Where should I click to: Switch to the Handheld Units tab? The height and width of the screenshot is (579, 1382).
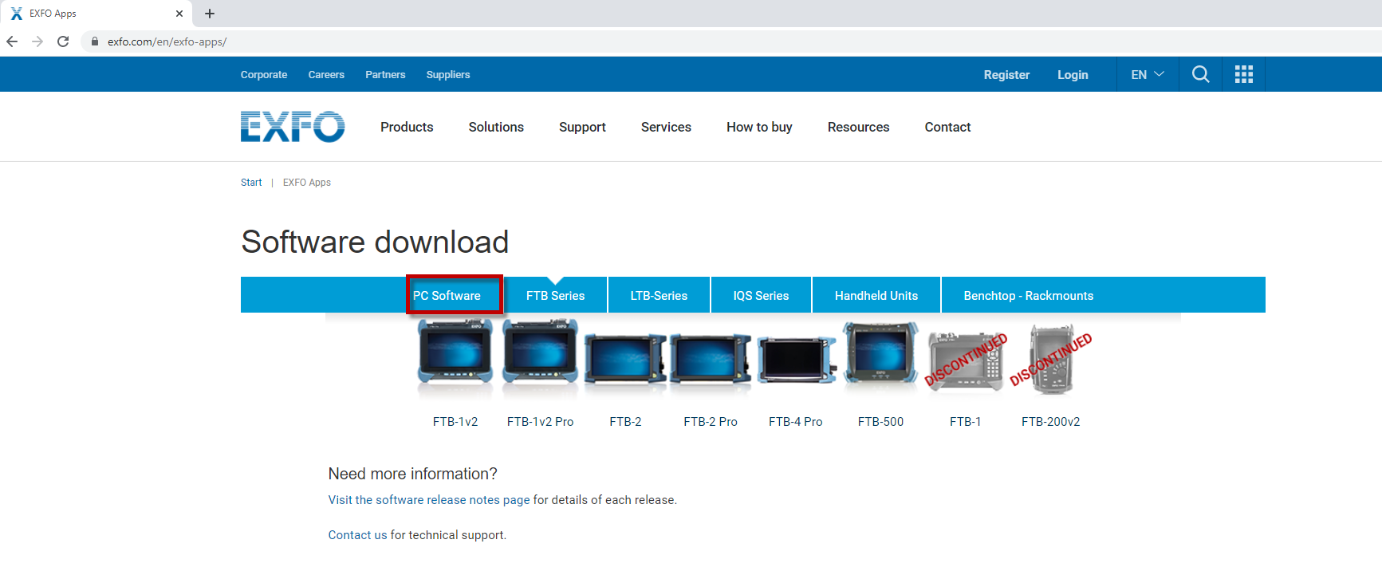[x=876, y=295]
